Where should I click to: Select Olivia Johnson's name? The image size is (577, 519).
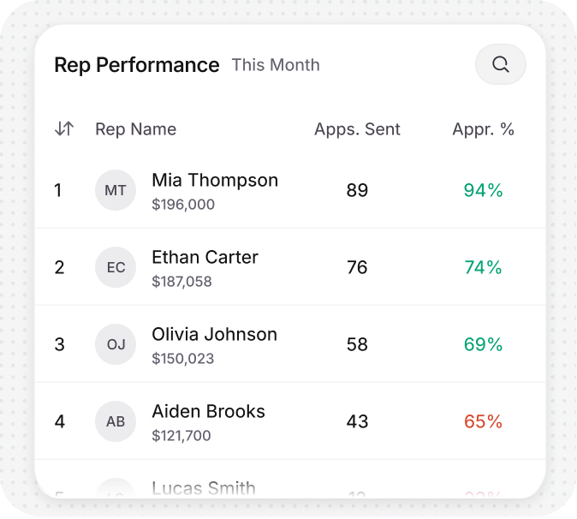[x=214, y=335]
